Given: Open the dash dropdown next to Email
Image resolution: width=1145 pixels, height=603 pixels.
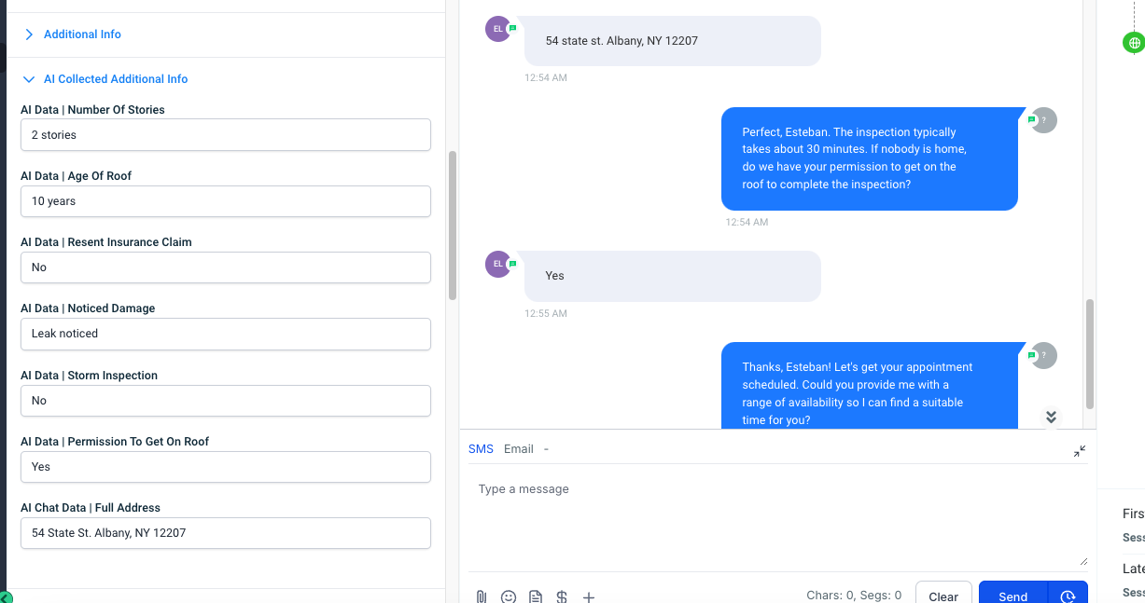Looking at the screenshot, I should tap(547, 449).
